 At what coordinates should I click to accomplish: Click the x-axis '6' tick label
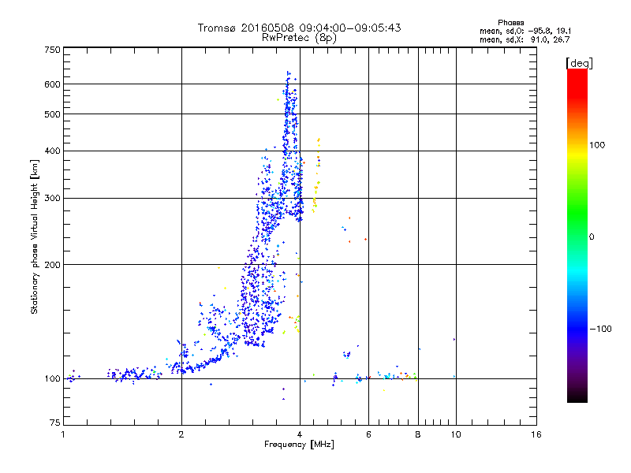coord(368,434)
